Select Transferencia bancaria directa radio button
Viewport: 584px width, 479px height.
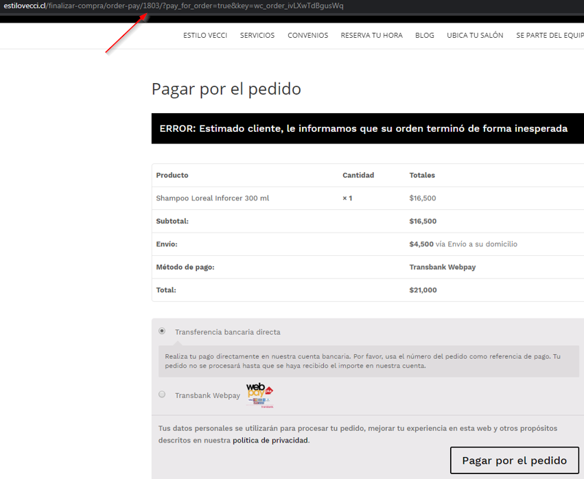click(x=162, y=331)
